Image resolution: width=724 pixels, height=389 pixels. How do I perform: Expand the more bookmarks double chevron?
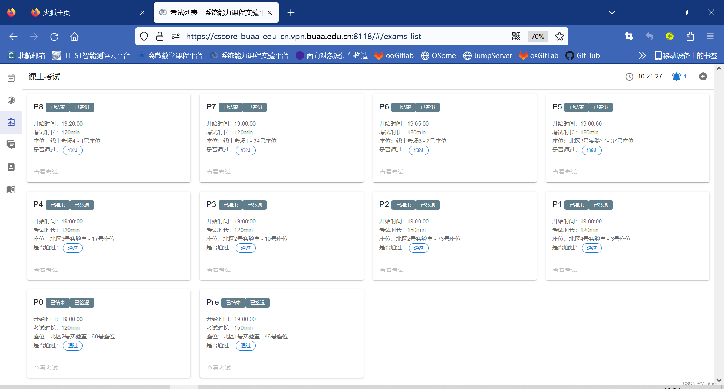click(642, 56)
